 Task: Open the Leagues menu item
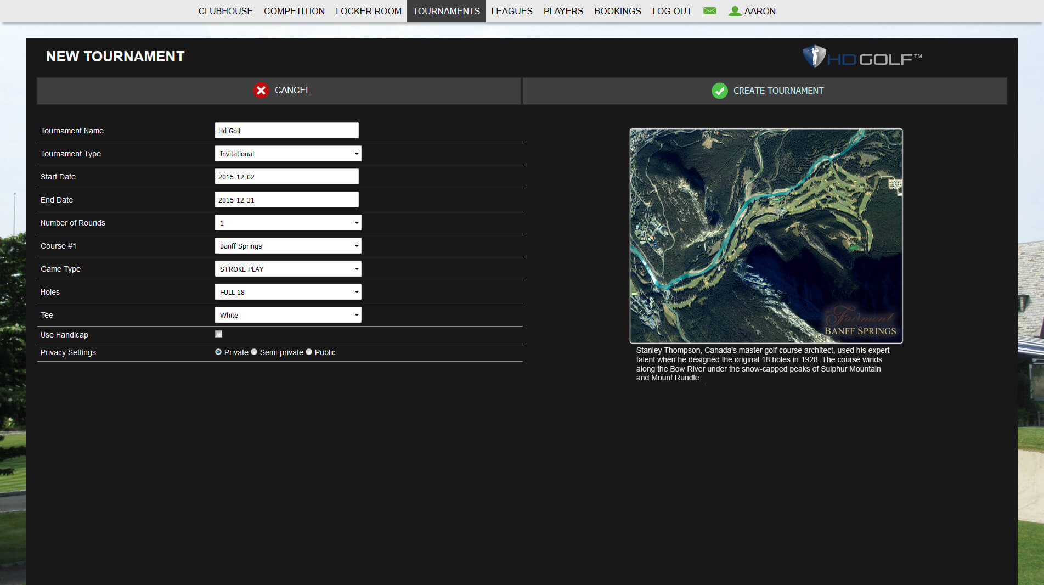tap(511, 11)
